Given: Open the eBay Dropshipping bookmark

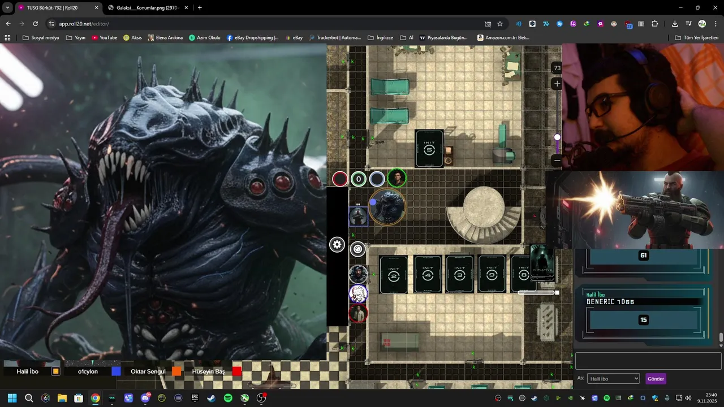Looking at the screenshot, I should pos(253,38).
